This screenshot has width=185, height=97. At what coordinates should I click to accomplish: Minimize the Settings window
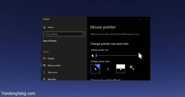tap(134, 19)
